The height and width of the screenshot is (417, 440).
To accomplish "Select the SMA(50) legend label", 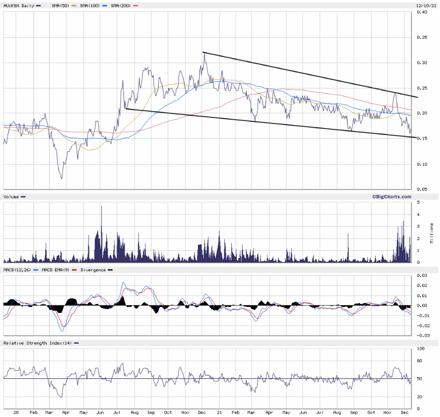I will (59, 5).
